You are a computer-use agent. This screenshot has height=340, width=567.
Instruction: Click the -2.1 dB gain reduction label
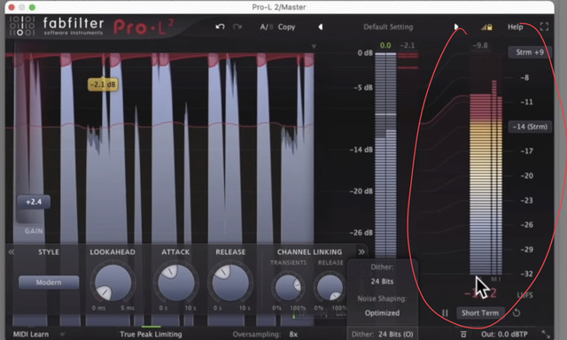pyautogui.click(x=103, y=84)
